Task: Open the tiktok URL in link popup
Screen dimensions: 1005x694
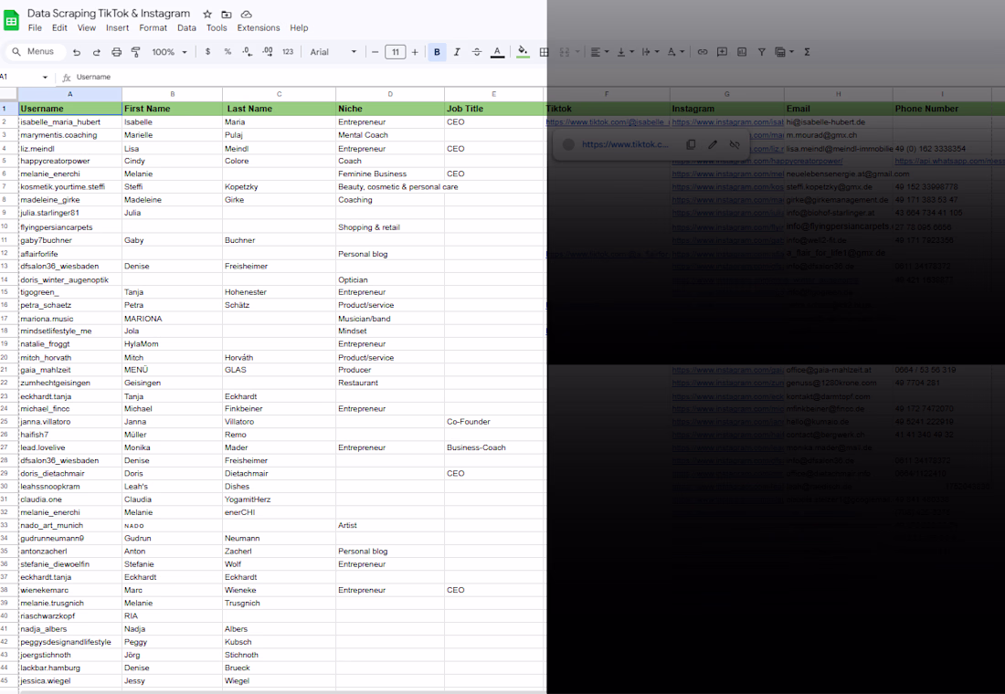Action: [625, 145]
